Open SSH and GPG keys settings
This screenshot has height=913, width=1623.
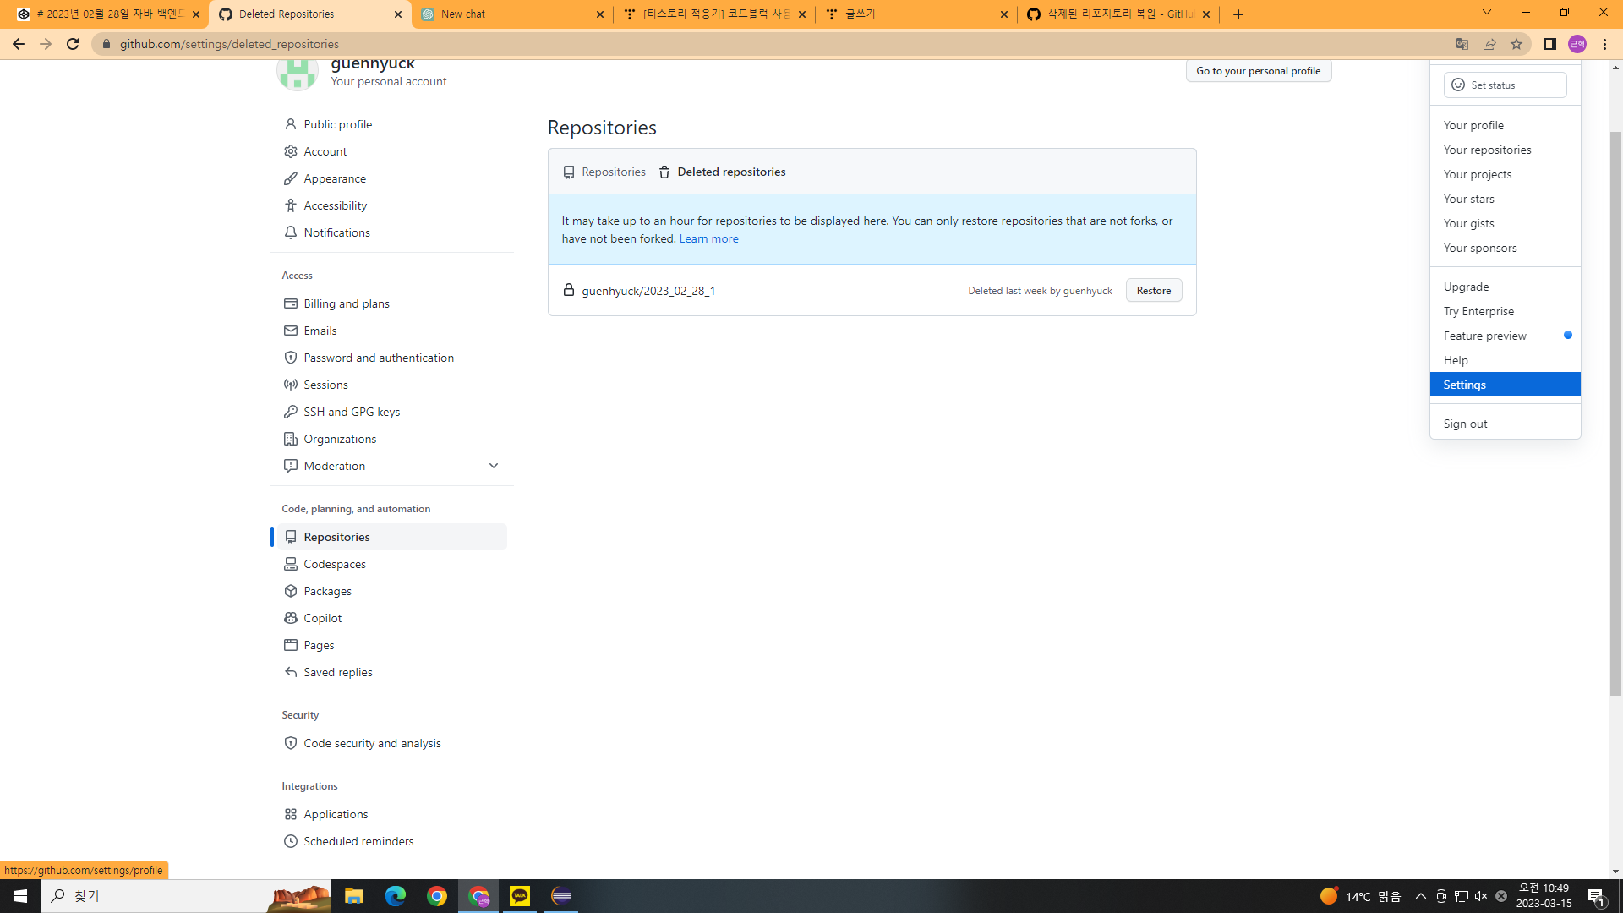(x=352, y=412)
